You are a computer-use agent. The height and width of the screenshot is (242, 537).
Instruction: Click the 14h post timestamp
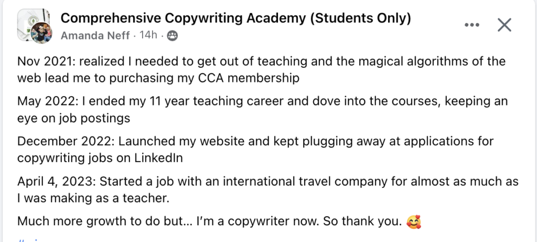(x=148, y=35)
